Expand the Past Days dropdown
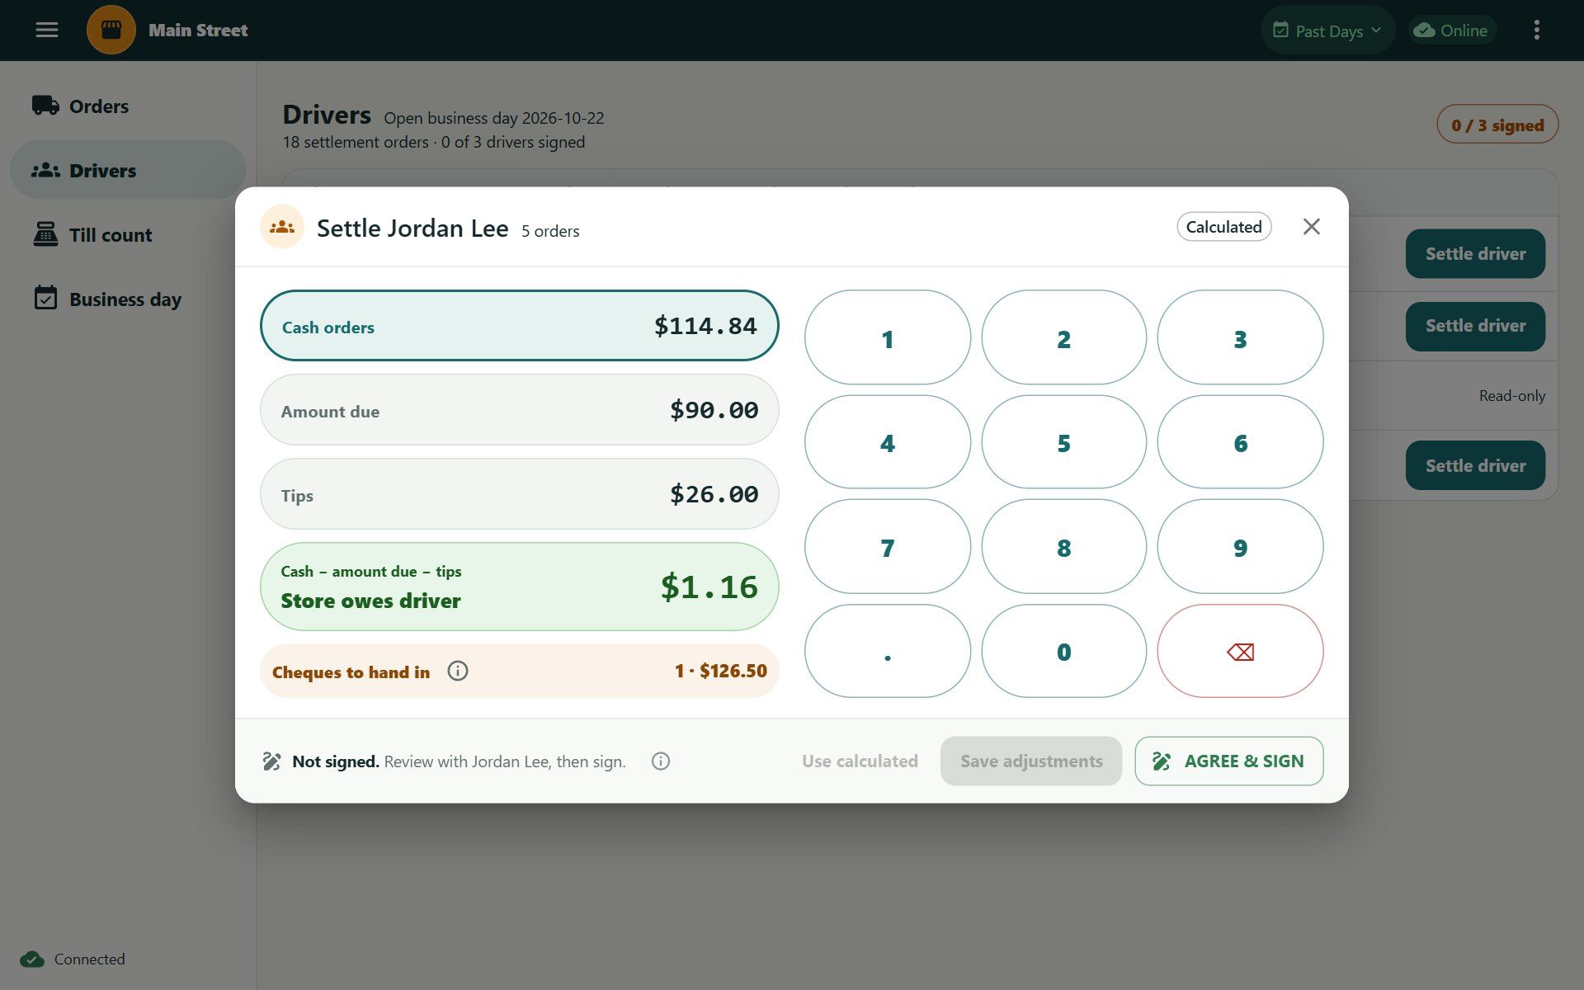The image size is (1584, 990). [1327, 31]
